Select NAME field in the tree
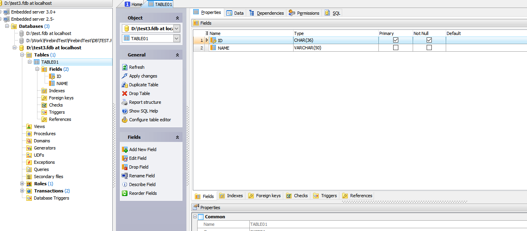The image size is (527, 231). click(62, 83)
